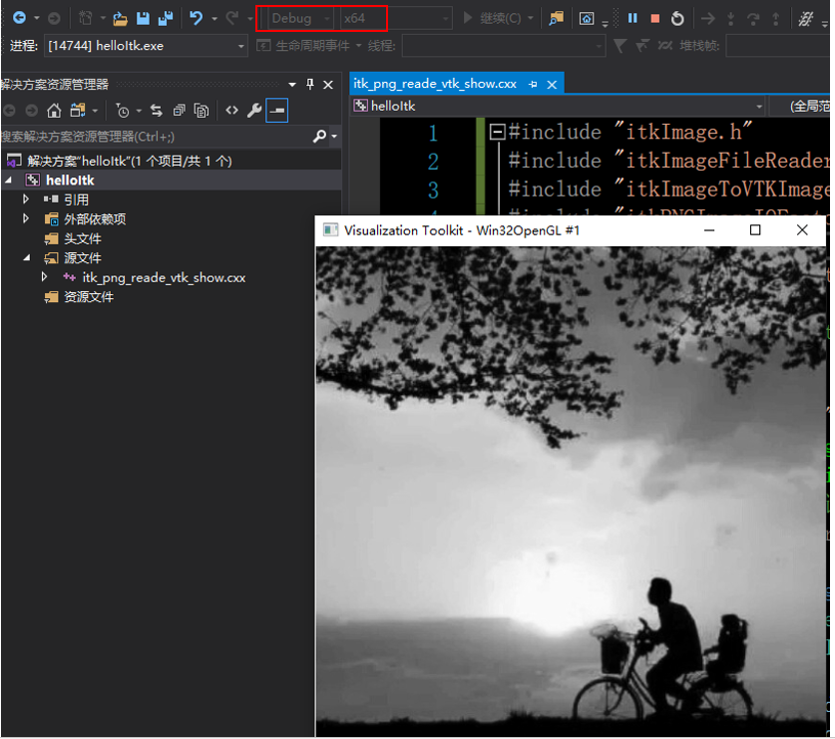The width and height of the screenshot is (835, 739).
Task: Click the 继续(C) continue button
Action: (x=493, y=18)
